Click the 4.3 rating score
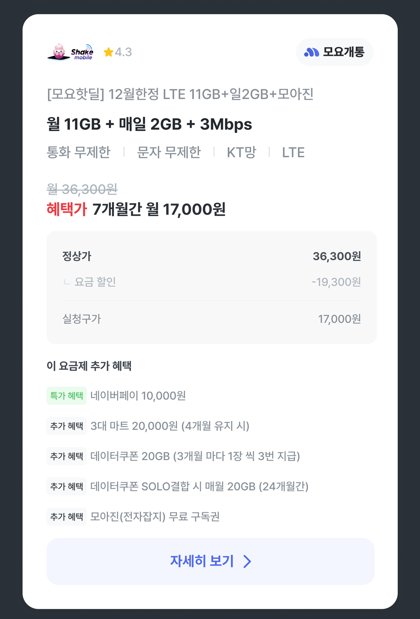The width and height of the screenshot is (420, 619). pyautogui.click(x=123, y=52)
